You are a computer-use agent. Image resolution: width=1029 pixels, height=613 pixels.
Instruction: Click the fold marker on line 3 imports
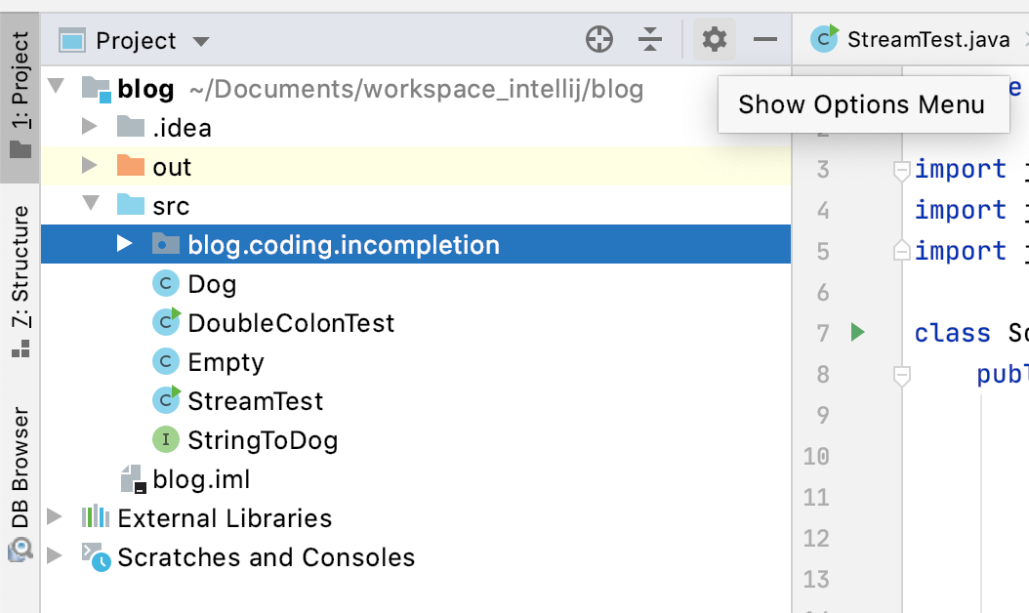click(902, 170)
